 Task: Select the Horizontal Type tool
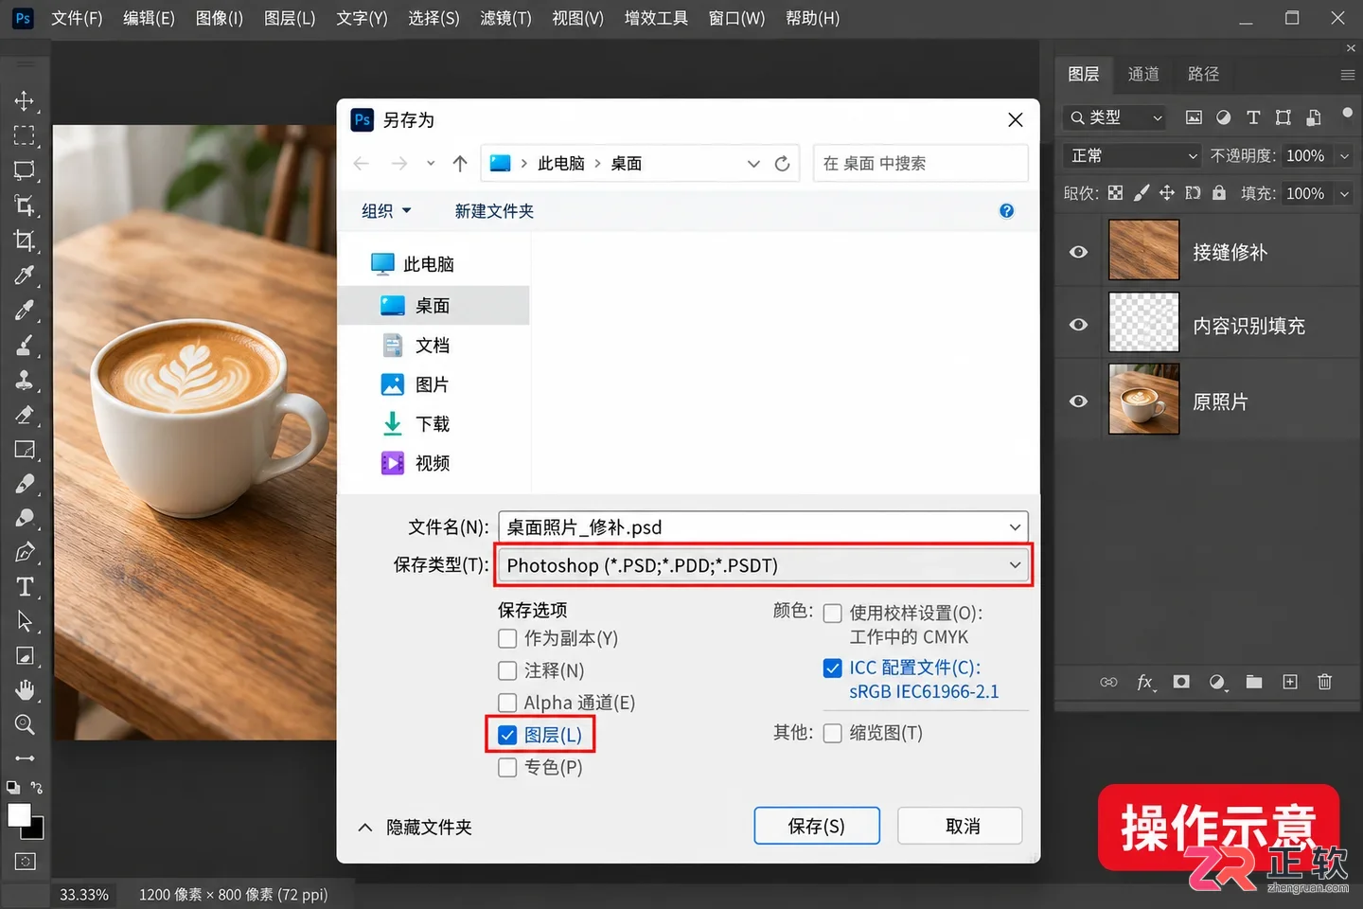click(25, 587)
